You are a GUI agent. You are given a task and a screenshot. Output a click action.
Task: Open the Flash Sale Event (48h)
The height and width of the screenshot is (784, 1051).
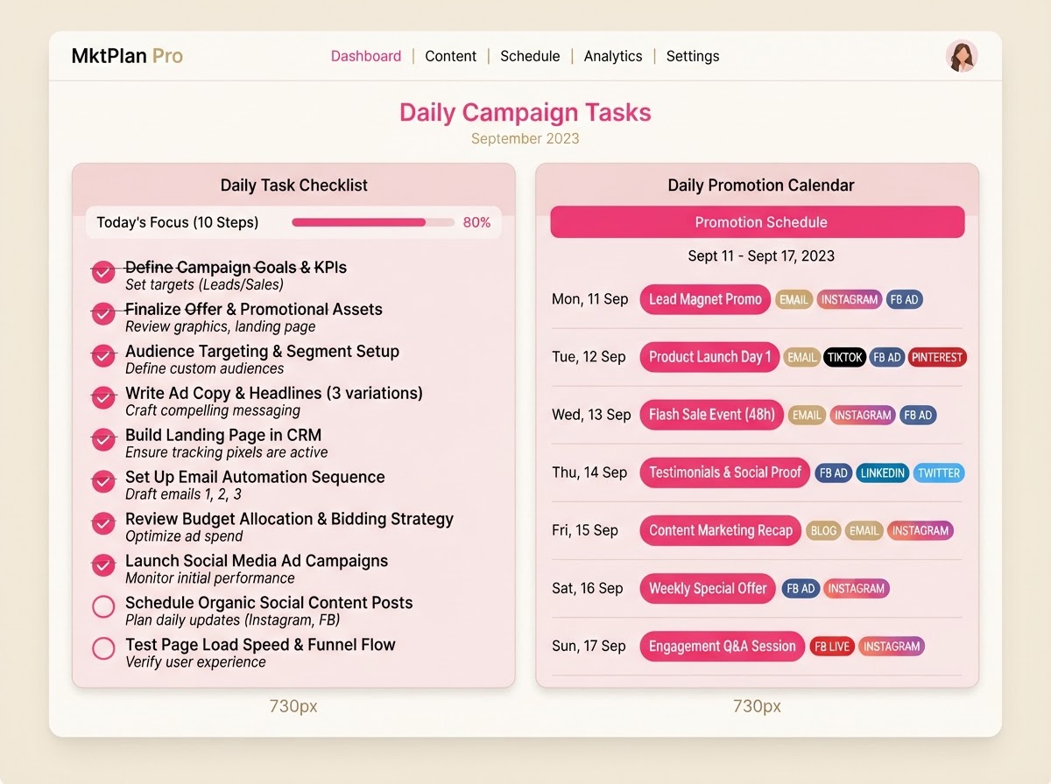coord(711,415)
